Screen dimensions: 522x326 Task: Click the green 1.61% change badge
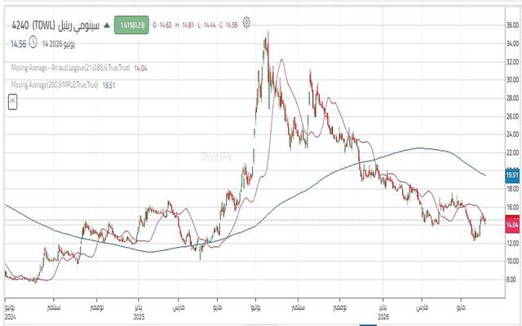pos(131,25)
